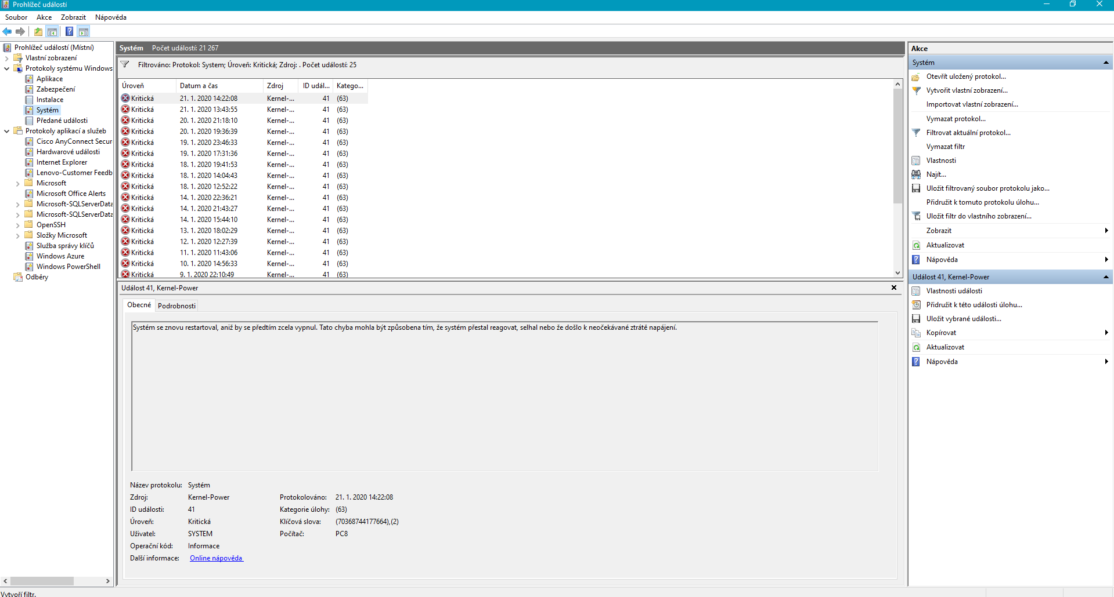Click the Uložit filtrovaný soubor protokolu disk icon
This screenshot has width=1114, height=597.
916,188
